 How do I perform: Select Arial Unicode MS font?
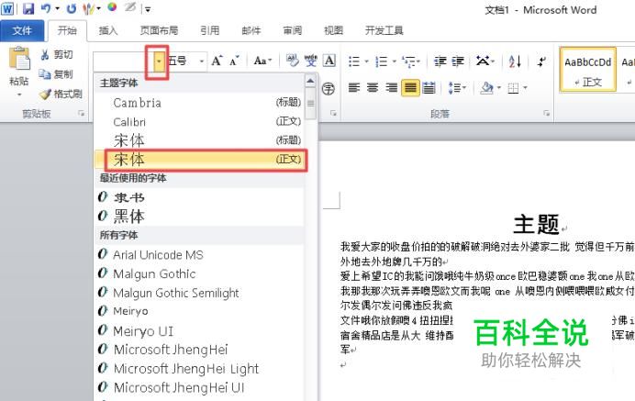coord(199,254)
